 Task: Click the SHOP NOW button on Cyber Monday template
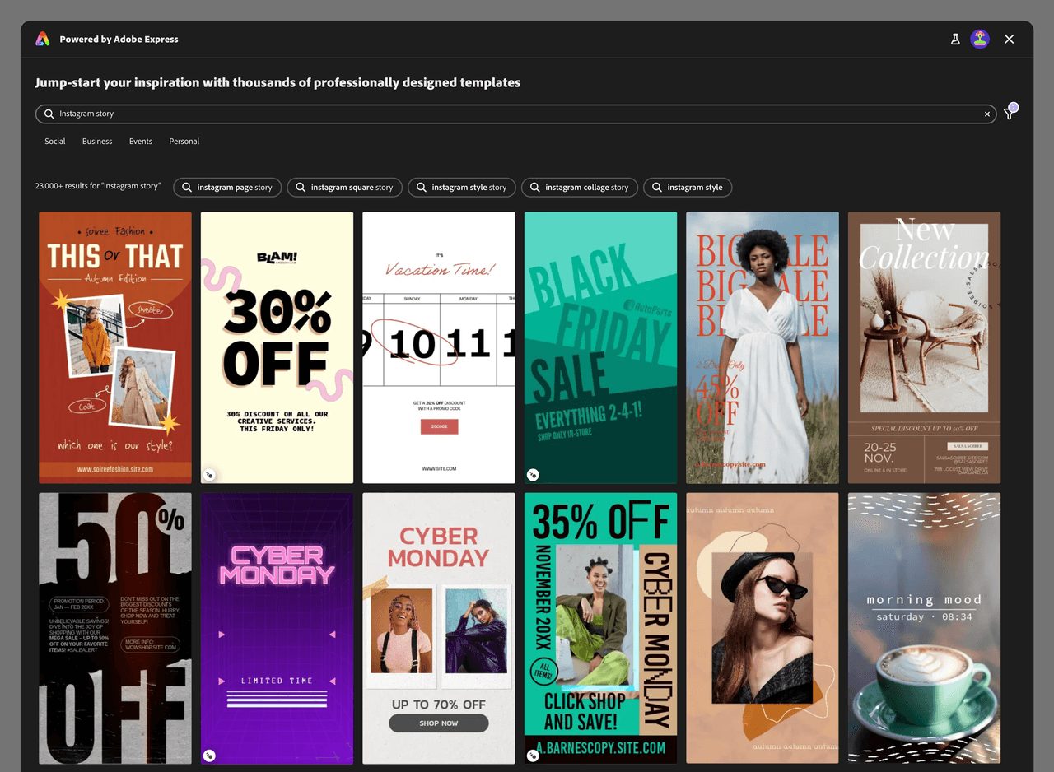(438, 724)
